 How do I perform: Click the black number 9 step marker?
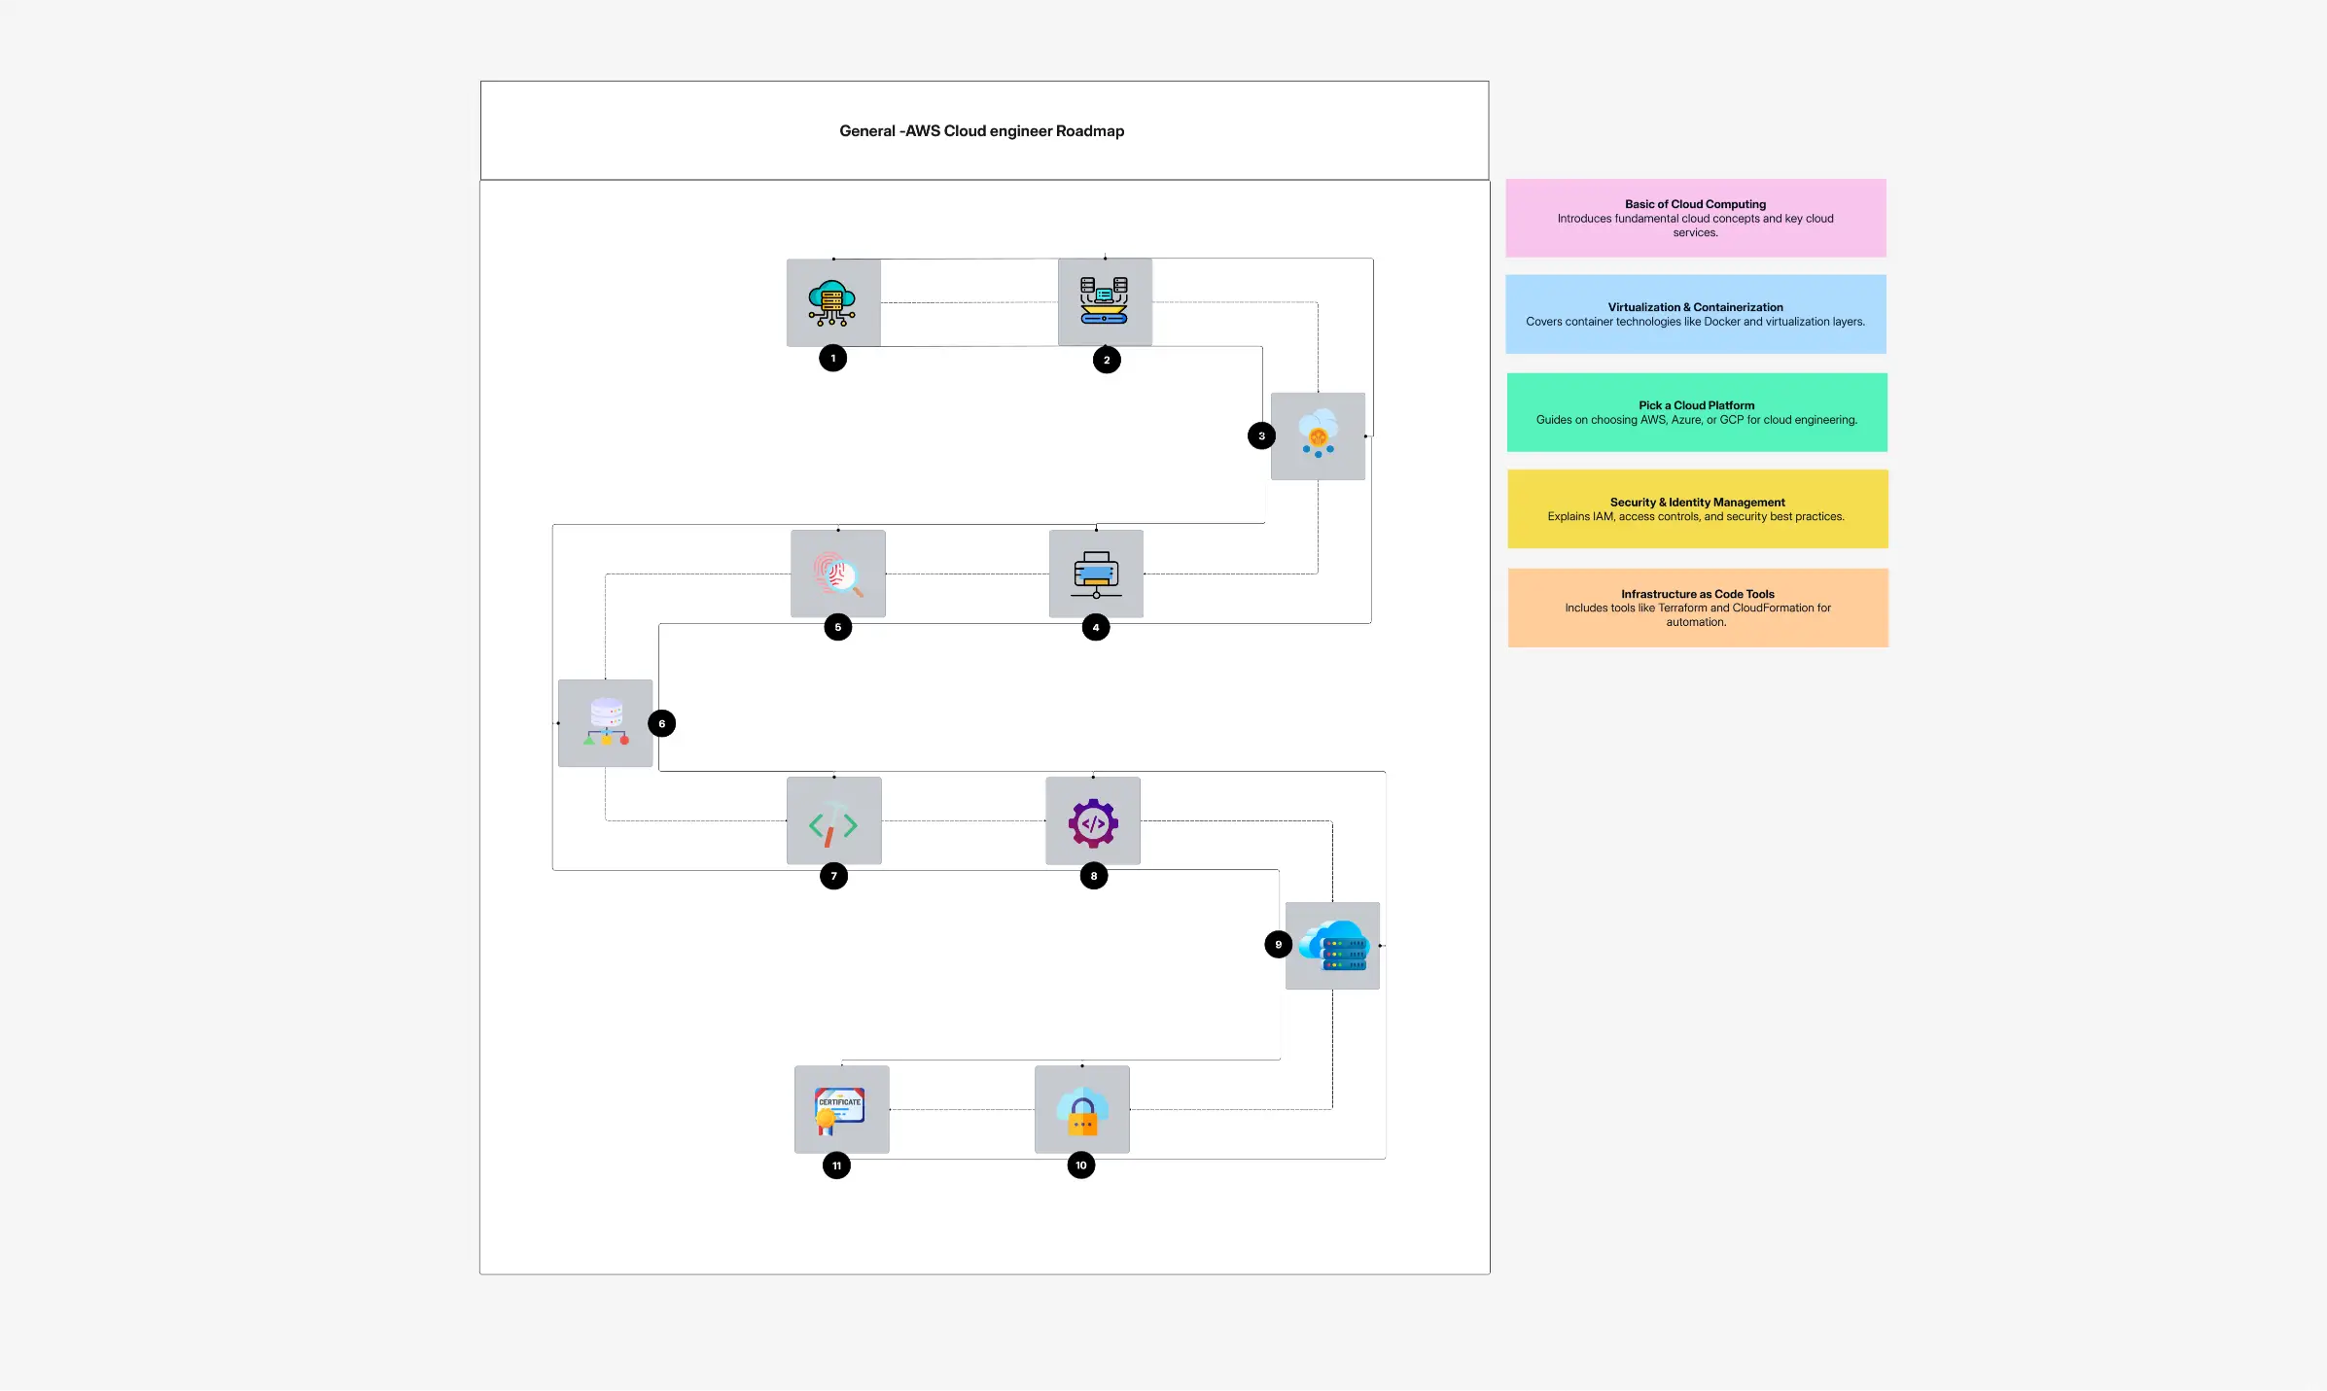tap(1278, 944)
